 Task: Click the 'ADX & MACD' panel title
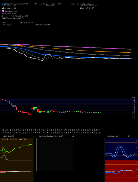[9, 136]
